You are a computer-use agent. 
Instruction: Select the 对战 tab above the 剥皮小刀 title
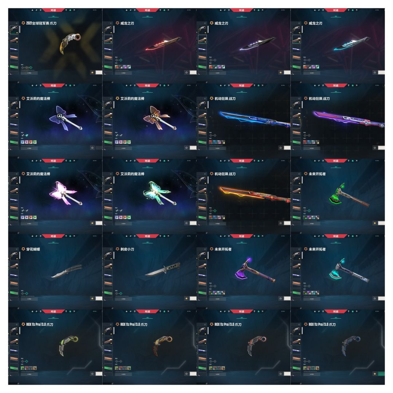coord(147,236)
